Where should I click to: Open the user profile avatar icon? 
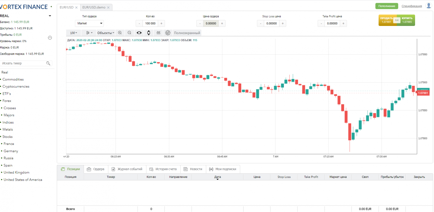(428, 6)
